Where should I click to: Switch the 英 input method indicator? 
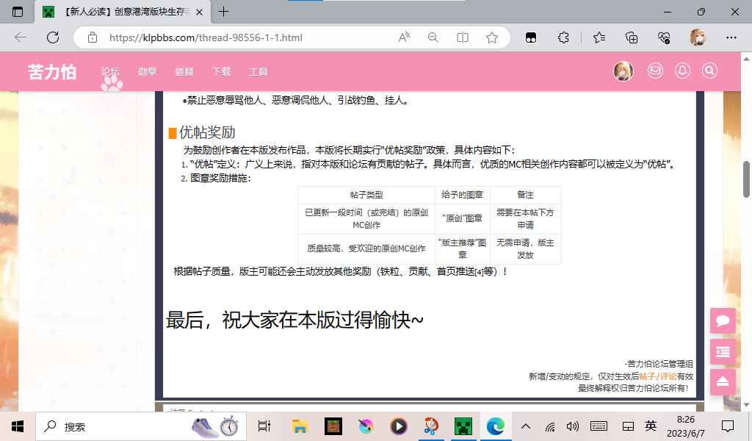(651, 426)
